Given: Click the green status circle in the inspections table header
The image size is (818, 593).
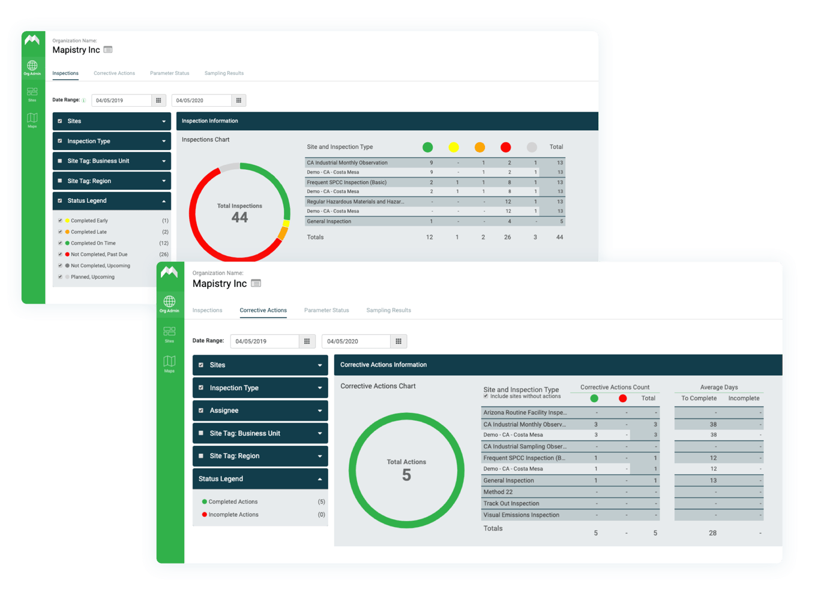Looking at the screenshot, I should pyautogui.click(x=427, y=147).
